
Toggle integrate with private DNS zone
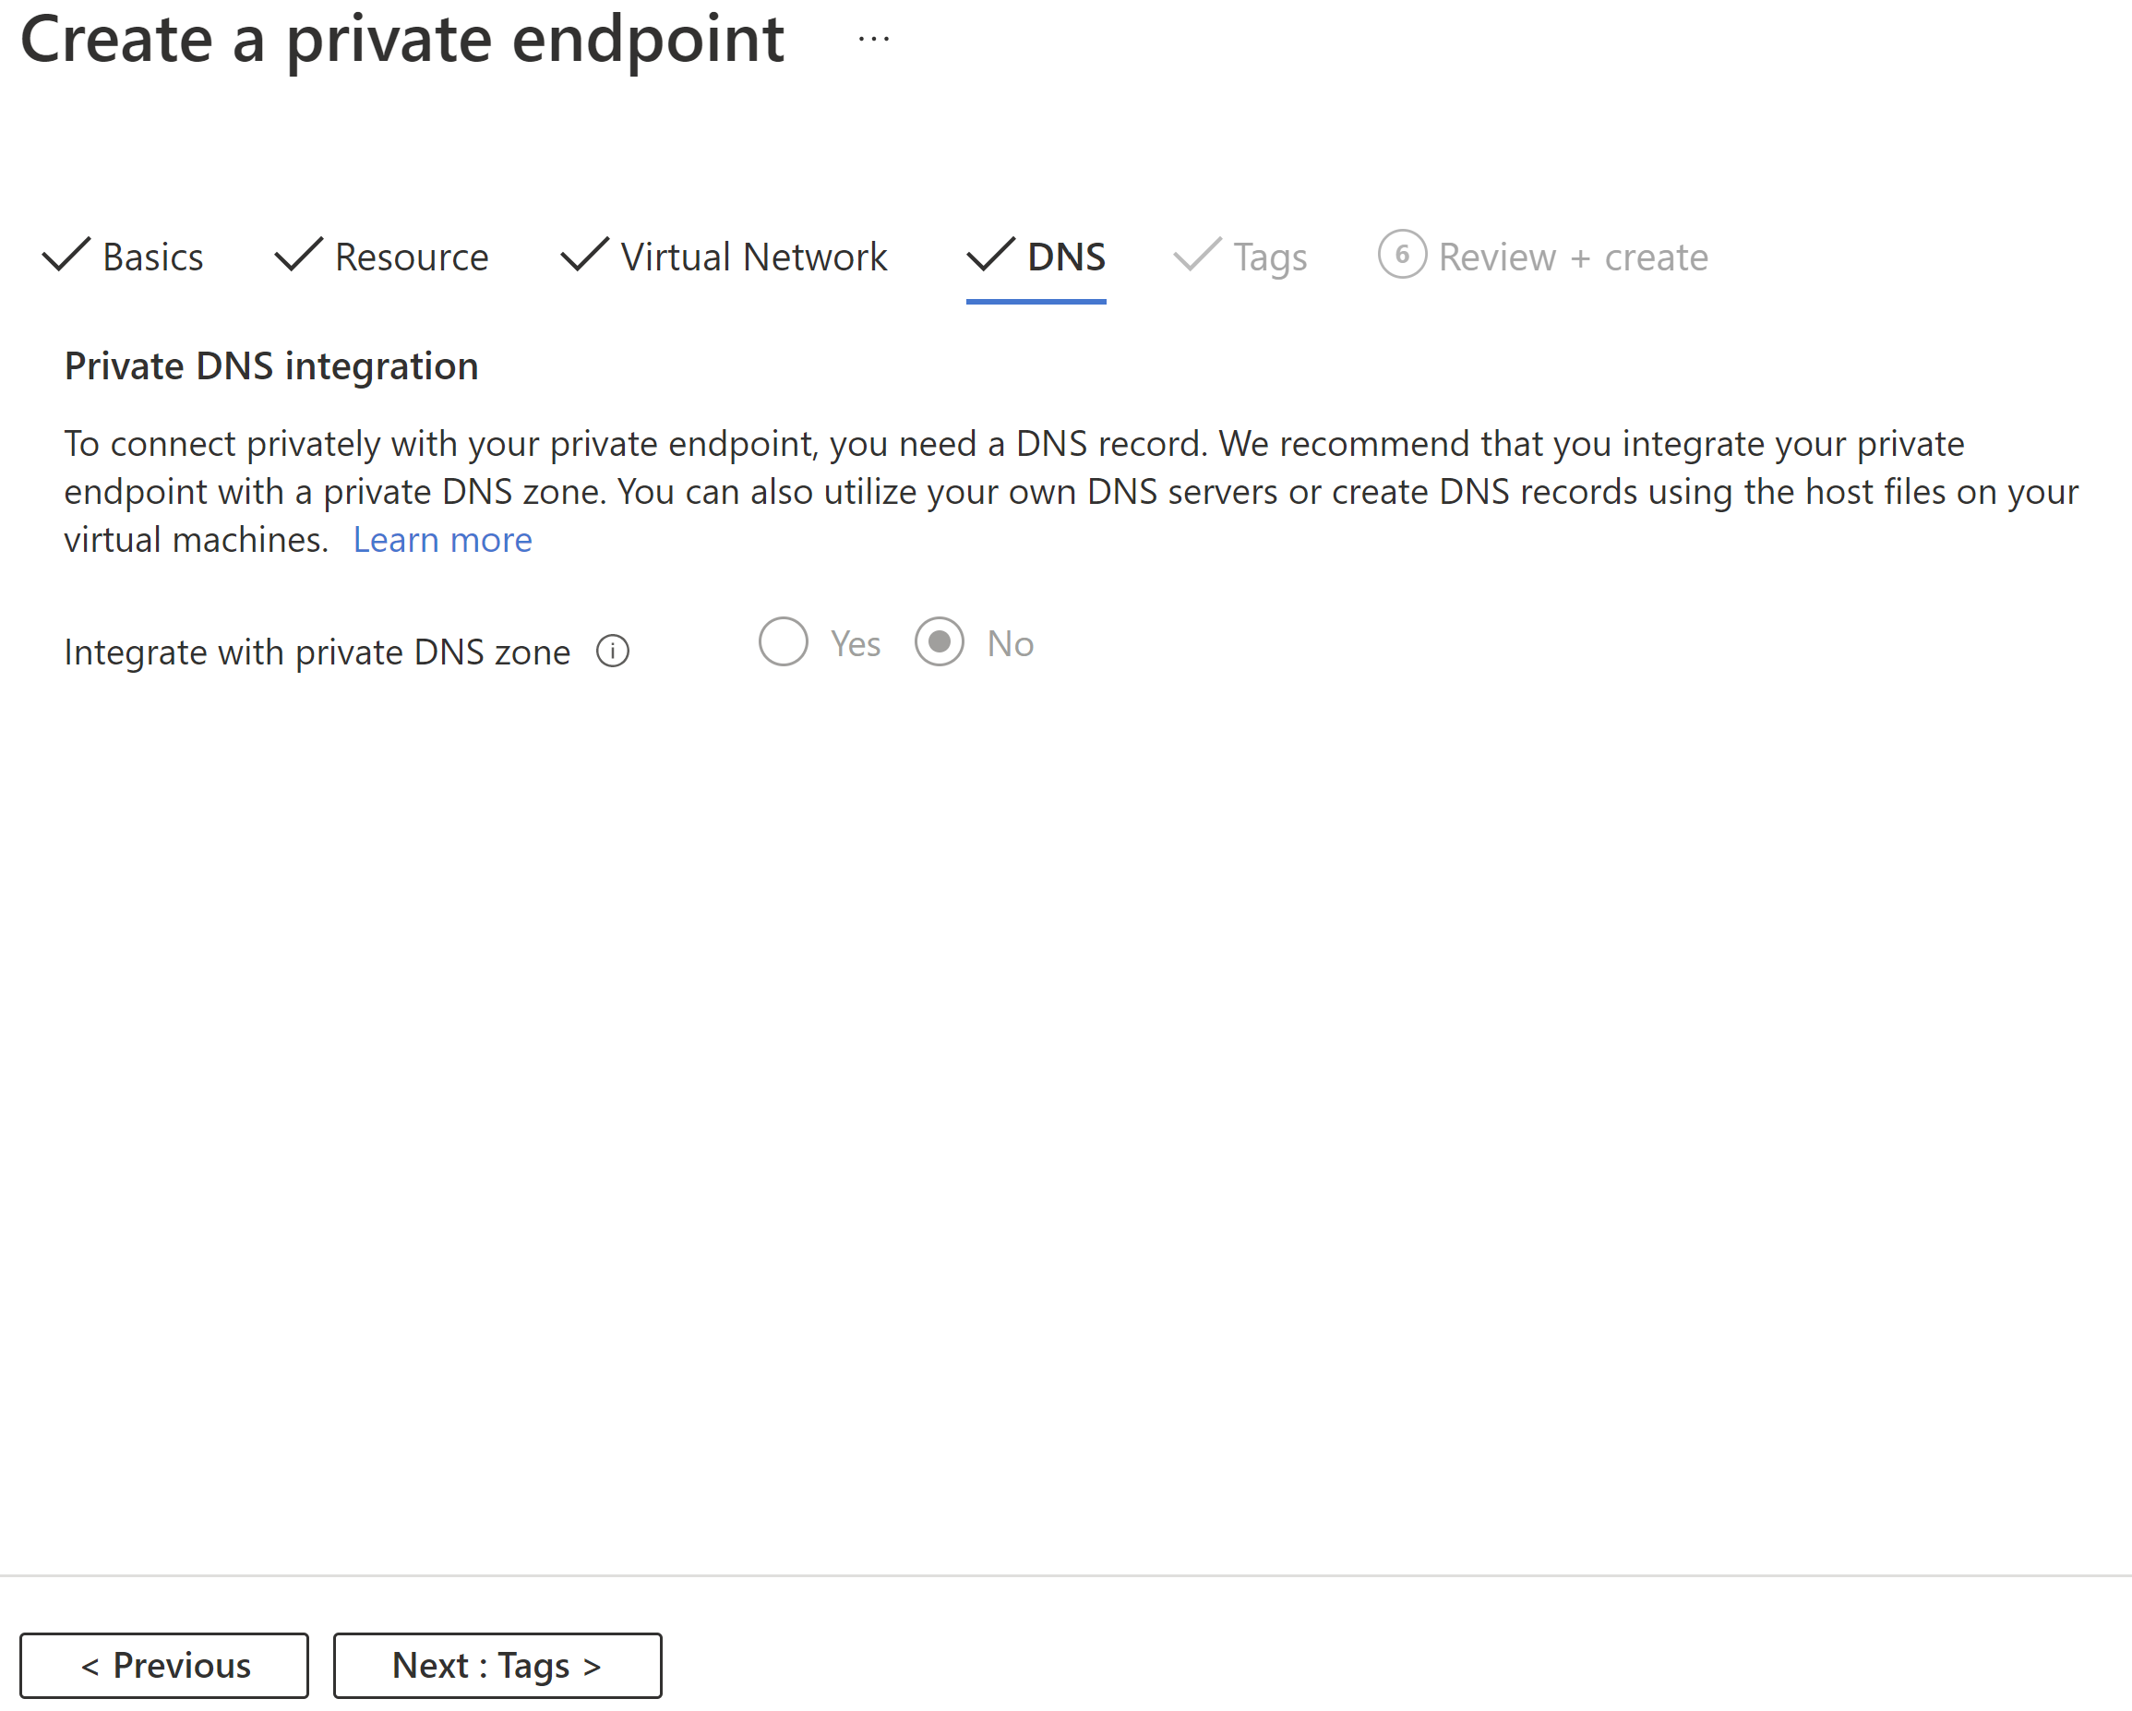point(781,642)
